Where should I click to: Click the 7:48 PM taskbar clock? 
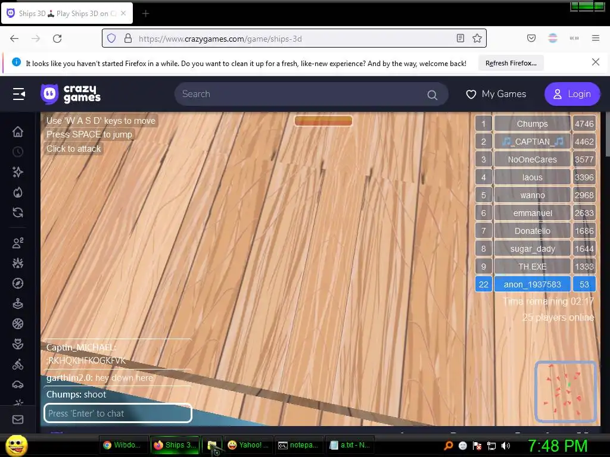tap(558, 446)
